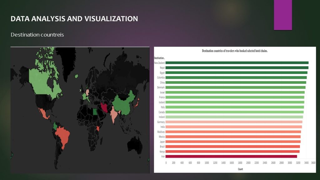
Task: Click the Egypt label on chart axis
Action: click(162, 72)
